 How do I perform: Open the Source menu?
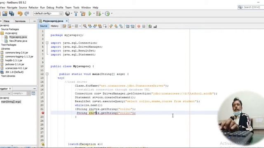tap(23, 7)
